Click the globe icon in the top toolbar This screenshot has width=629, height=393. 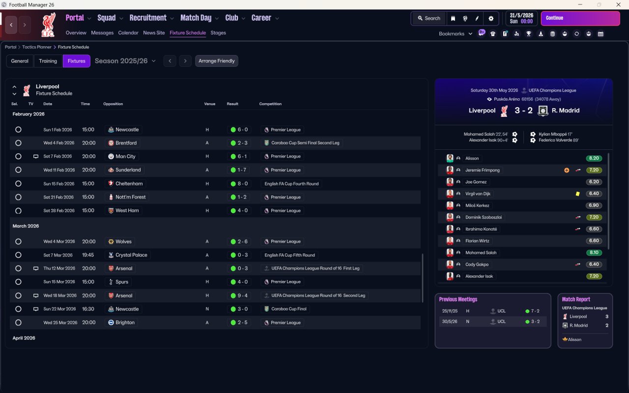(465, 18)
